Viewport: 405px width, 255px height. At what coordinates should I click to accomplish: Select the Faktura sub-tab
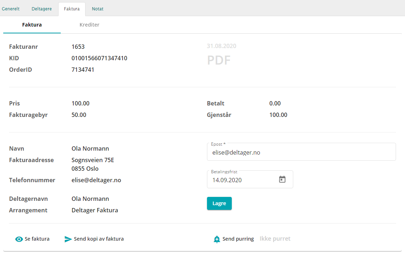32,25
